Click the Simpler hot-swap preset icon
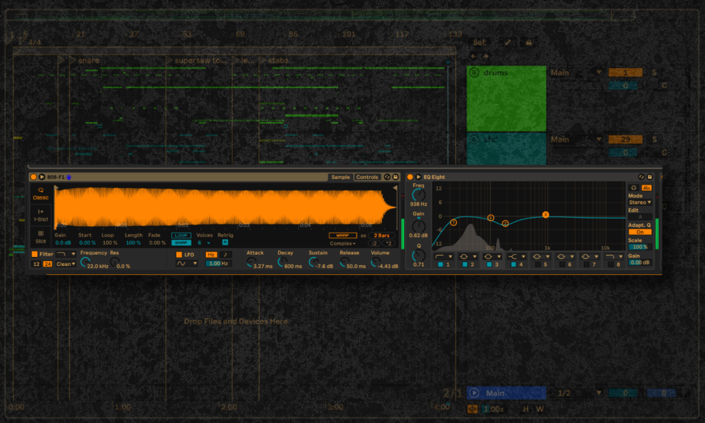This screenshot has height=423, width=705. coord(387,177)
